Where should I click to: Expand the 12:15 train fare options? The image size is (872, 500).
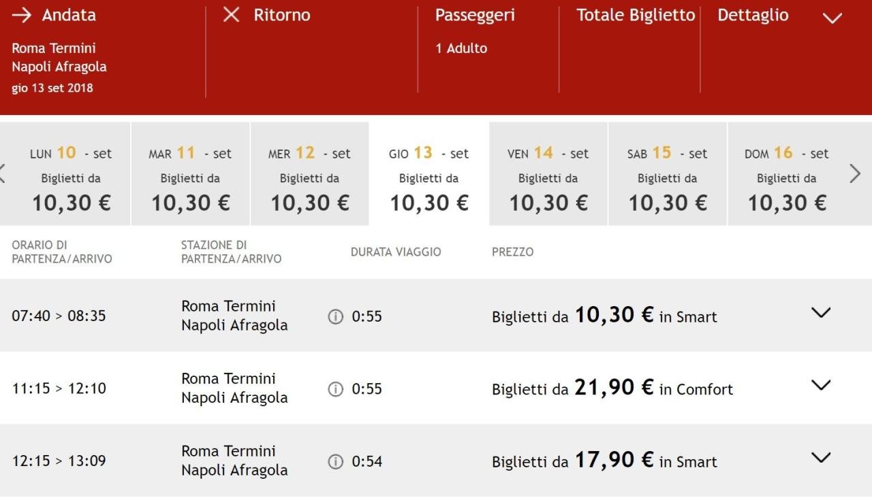[821, 458]
